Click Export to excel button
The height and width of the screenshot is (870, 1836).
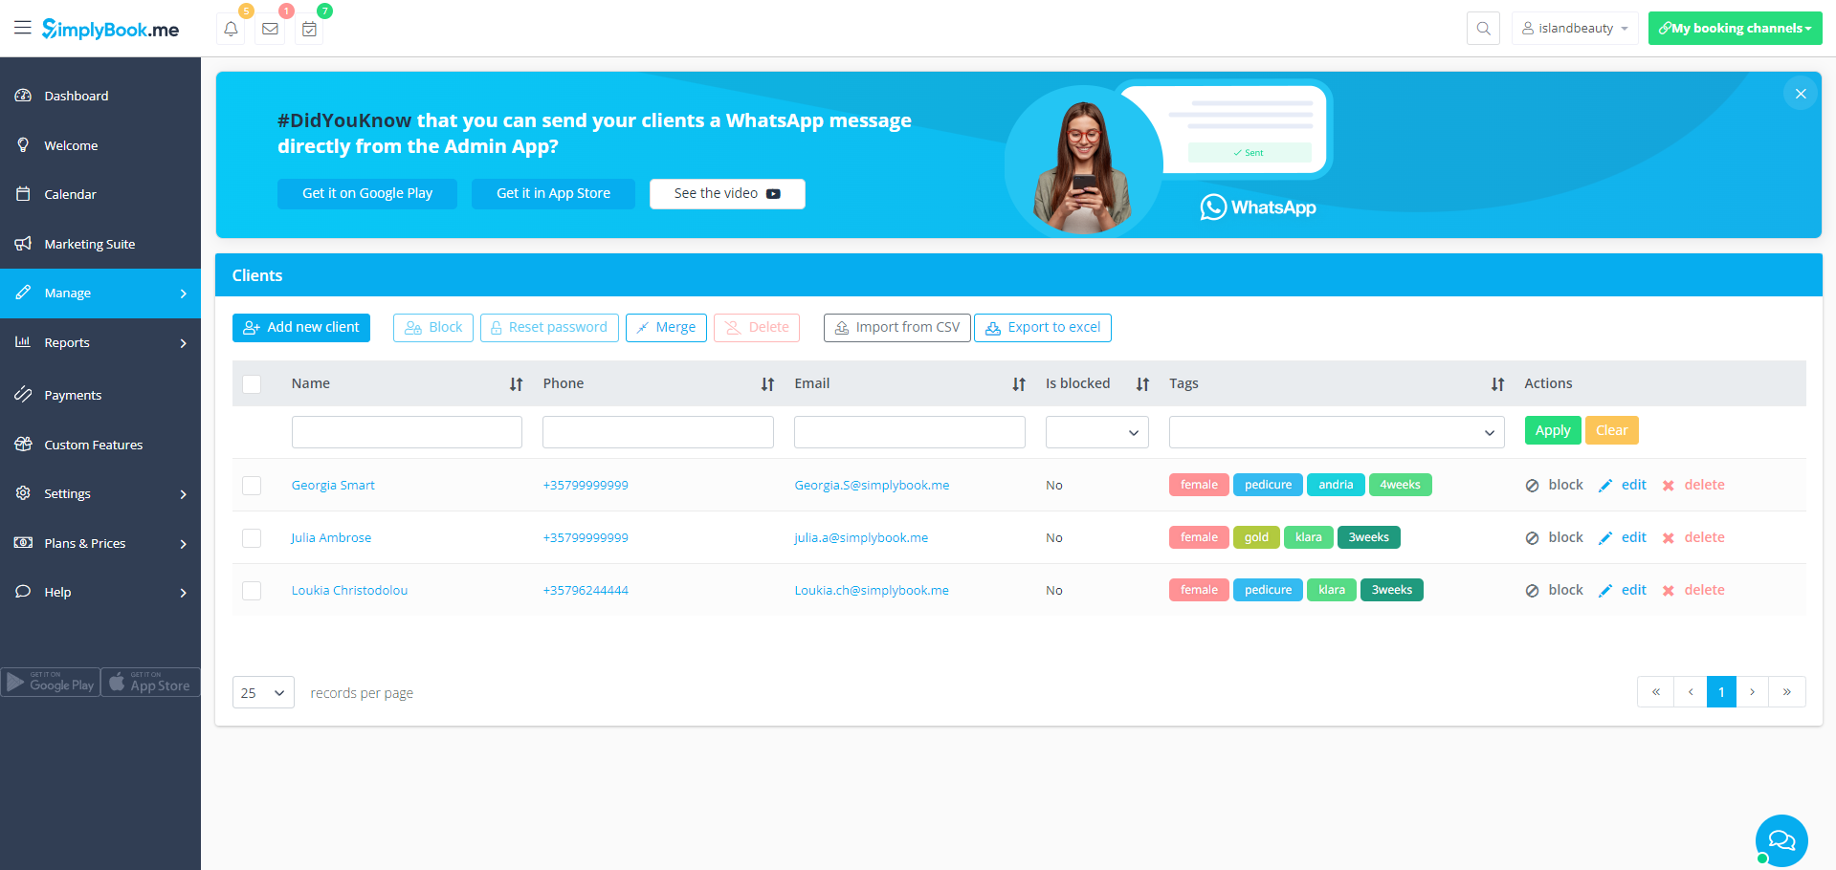tap(1043, 327)
